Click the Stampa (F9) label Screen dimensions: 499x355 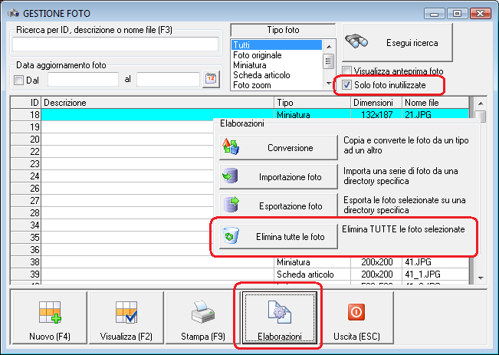tap(203, 337)
